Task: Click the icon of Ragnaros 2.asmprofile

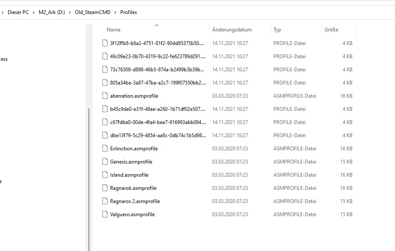Action: 105,201
